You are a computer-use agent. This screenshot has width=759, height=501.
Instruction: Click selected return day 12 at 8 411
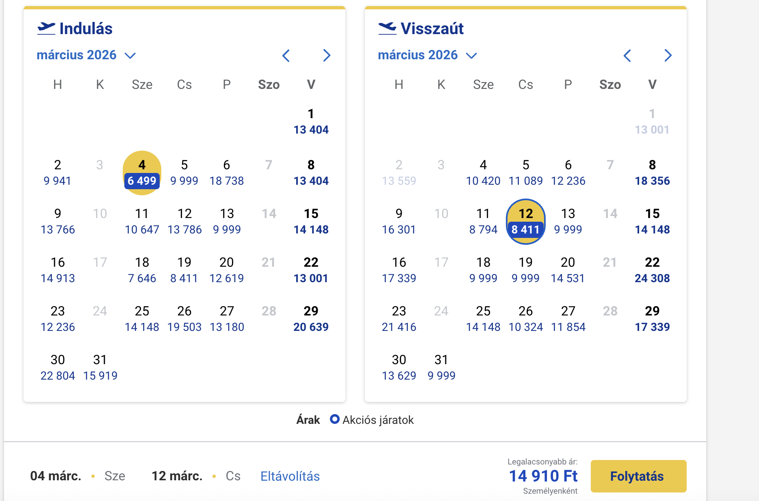(x=526, y=222)
